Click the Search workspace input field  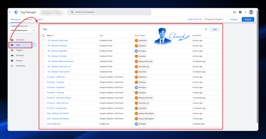click(109, 12)
